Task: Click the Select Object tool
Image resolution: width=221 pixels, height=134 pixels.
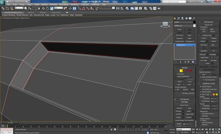Action: tap(26, 8)
